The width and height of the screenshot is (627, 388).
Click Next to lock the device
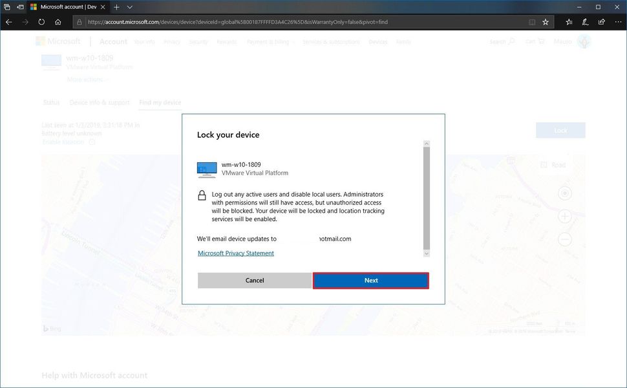click(370, 280)
